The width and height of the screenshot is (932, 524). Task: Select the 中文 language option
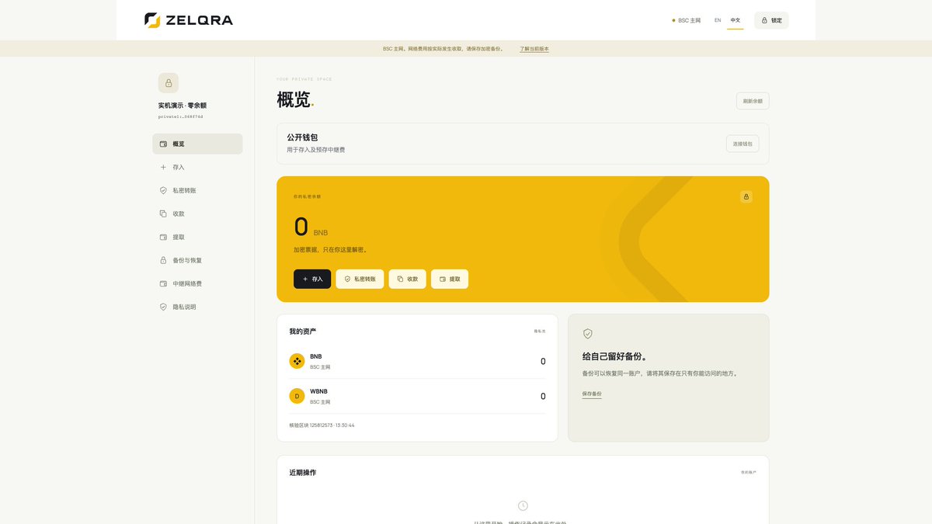click(x=736, y=20)
